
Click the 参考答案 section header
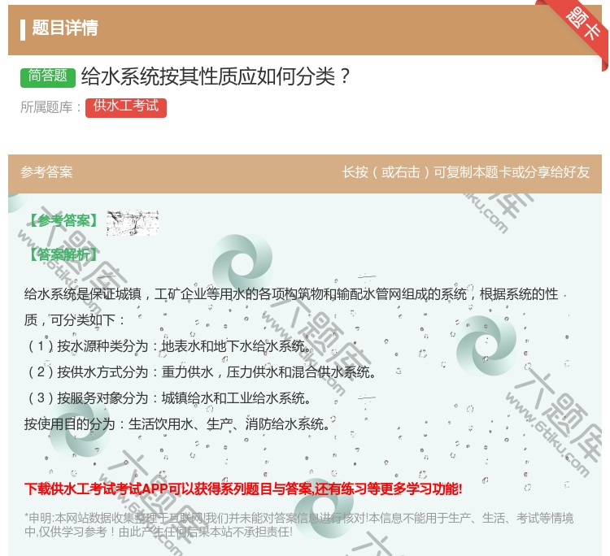[x=46, y=172]
